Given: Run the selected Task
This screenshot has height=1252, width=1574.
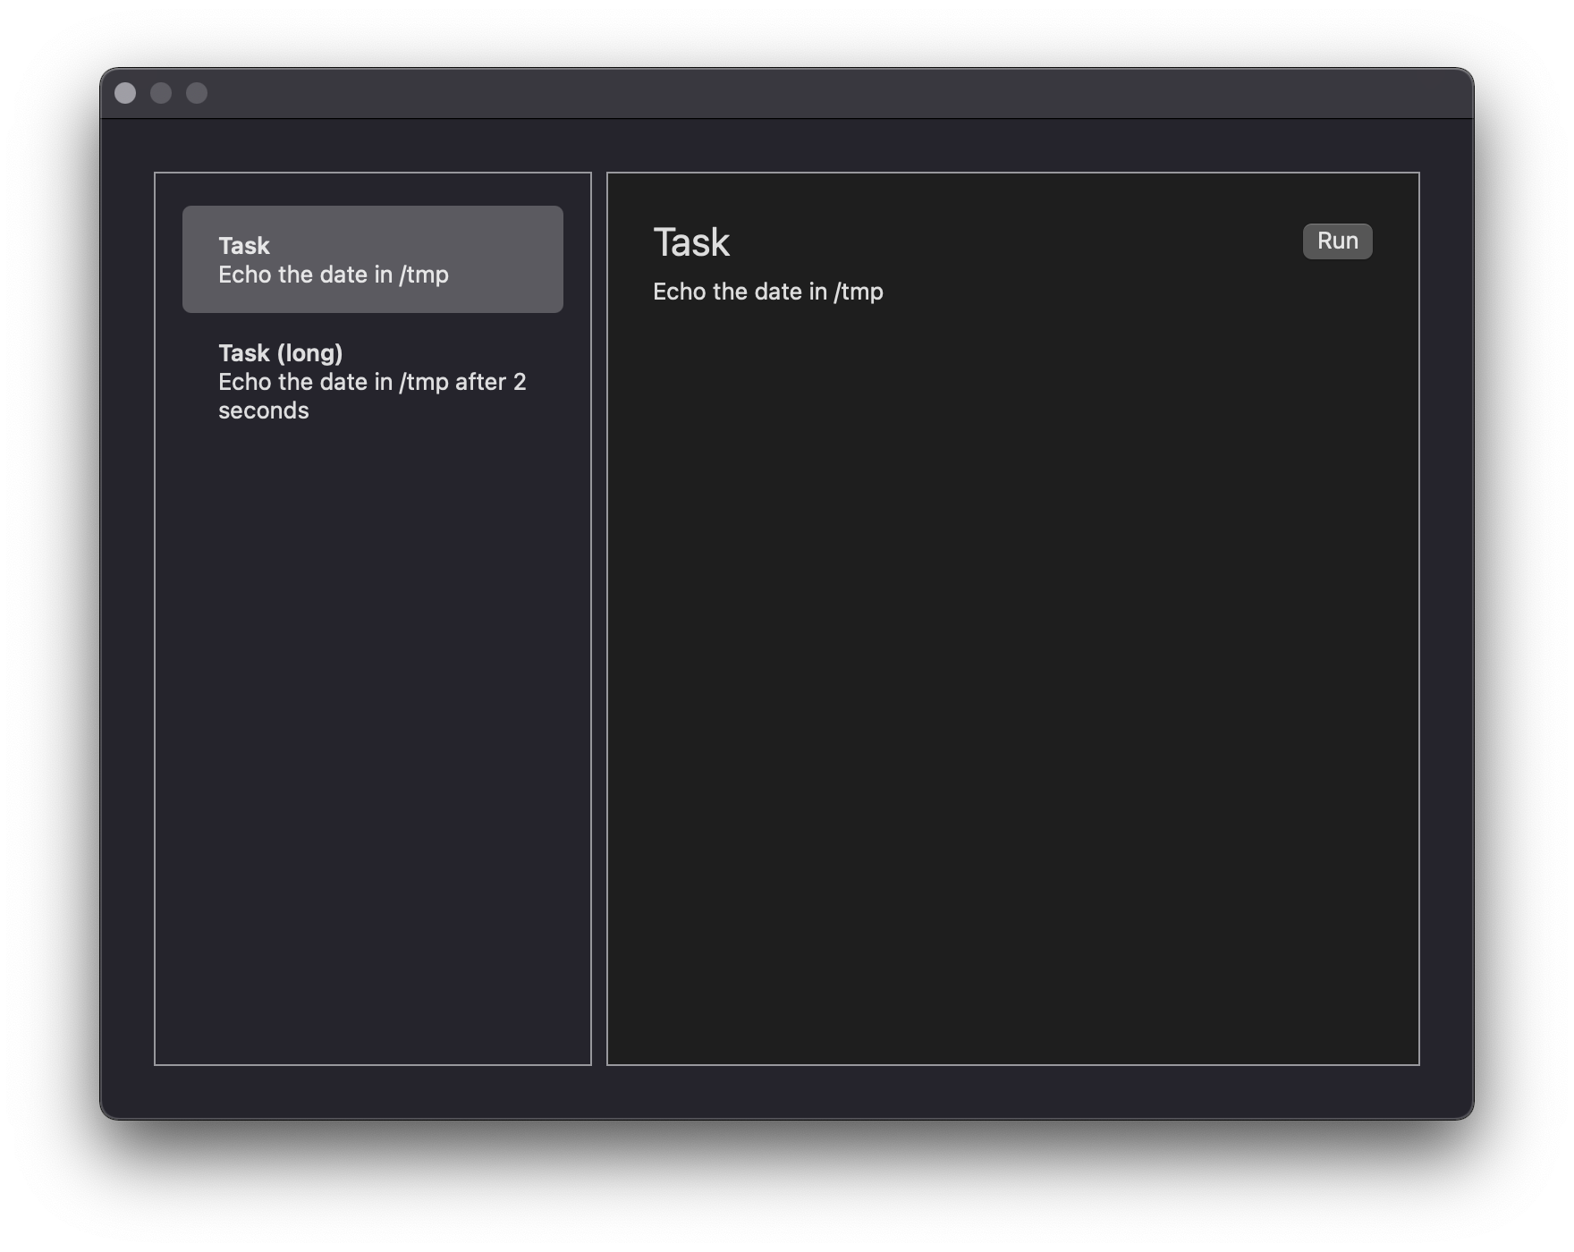Looking at the screenshot, I should pos(1337,241).
